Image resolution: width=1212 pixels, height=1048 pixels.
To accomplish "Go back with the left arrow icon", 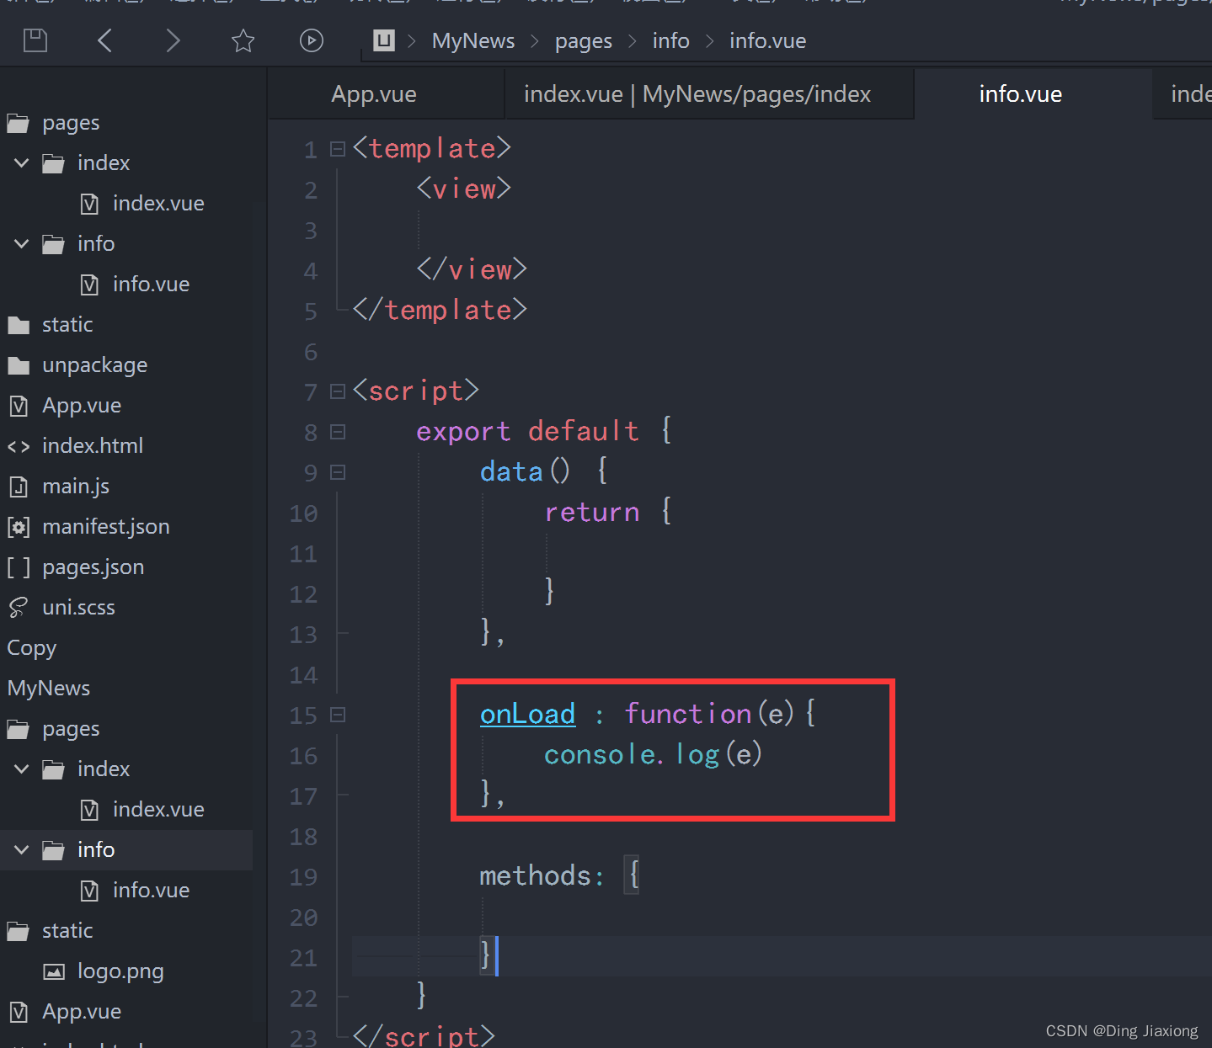I will click(104, 40).
